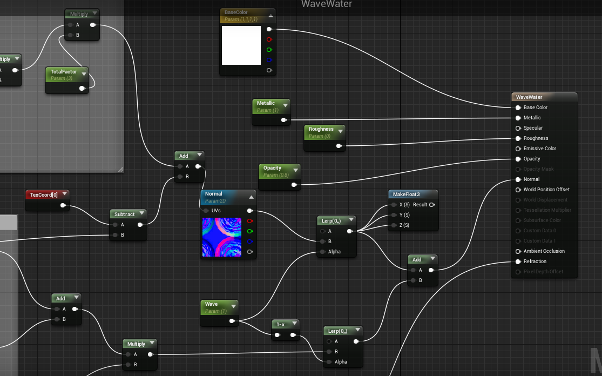This screenshot has width=602, height=376.
Task: Click the Refraction input pin on WaveWater
Action: [x=518, y=261]
